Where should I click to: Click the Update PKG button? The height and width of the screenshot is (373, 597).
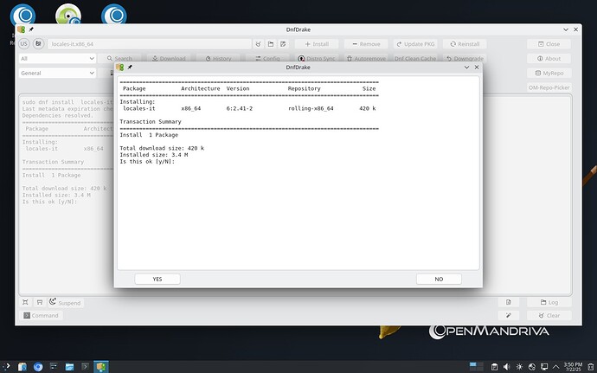pyautogui.click(x=415, y=44)
